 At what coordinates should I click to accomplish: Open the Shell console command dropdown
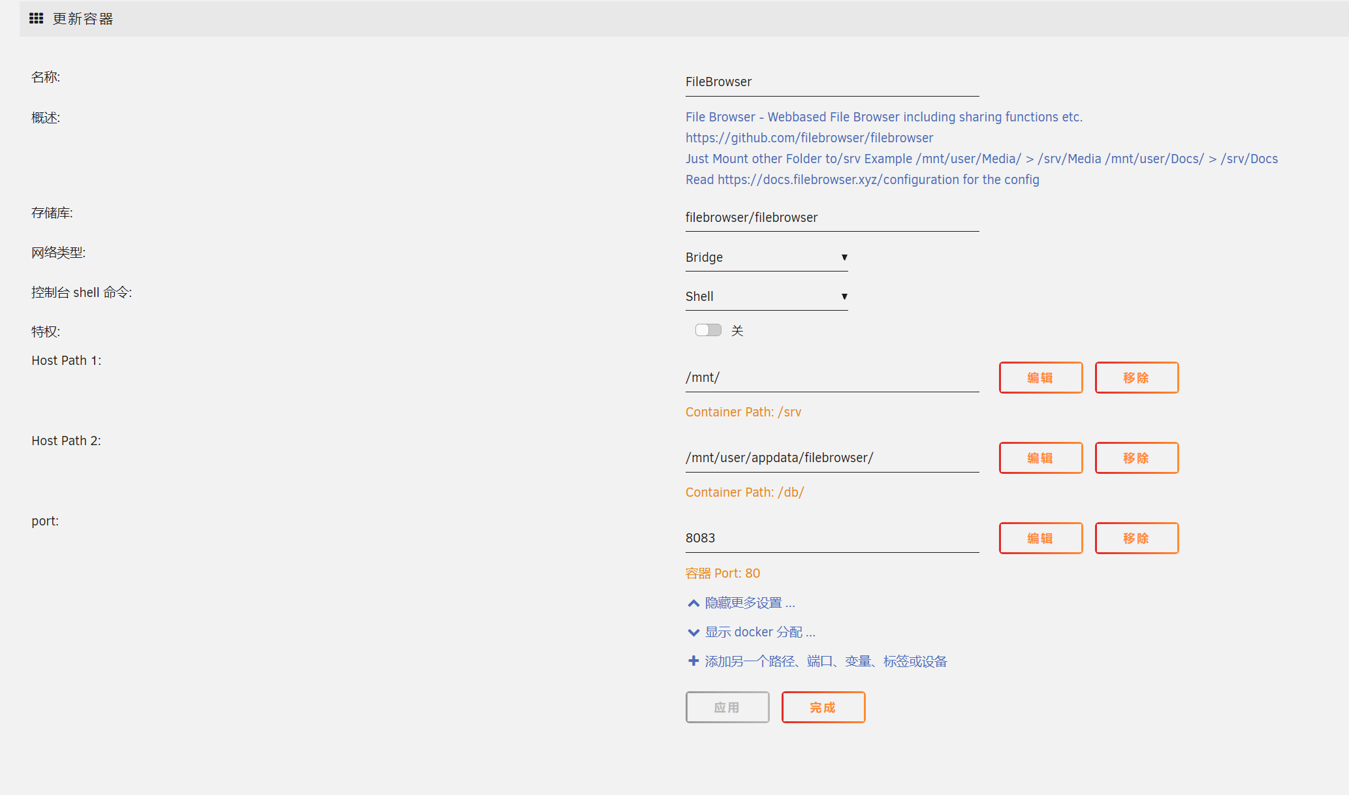[x=766, y=296]
